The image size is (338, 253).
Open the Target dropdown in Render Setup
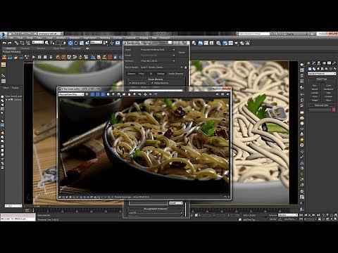pos(158,50)
